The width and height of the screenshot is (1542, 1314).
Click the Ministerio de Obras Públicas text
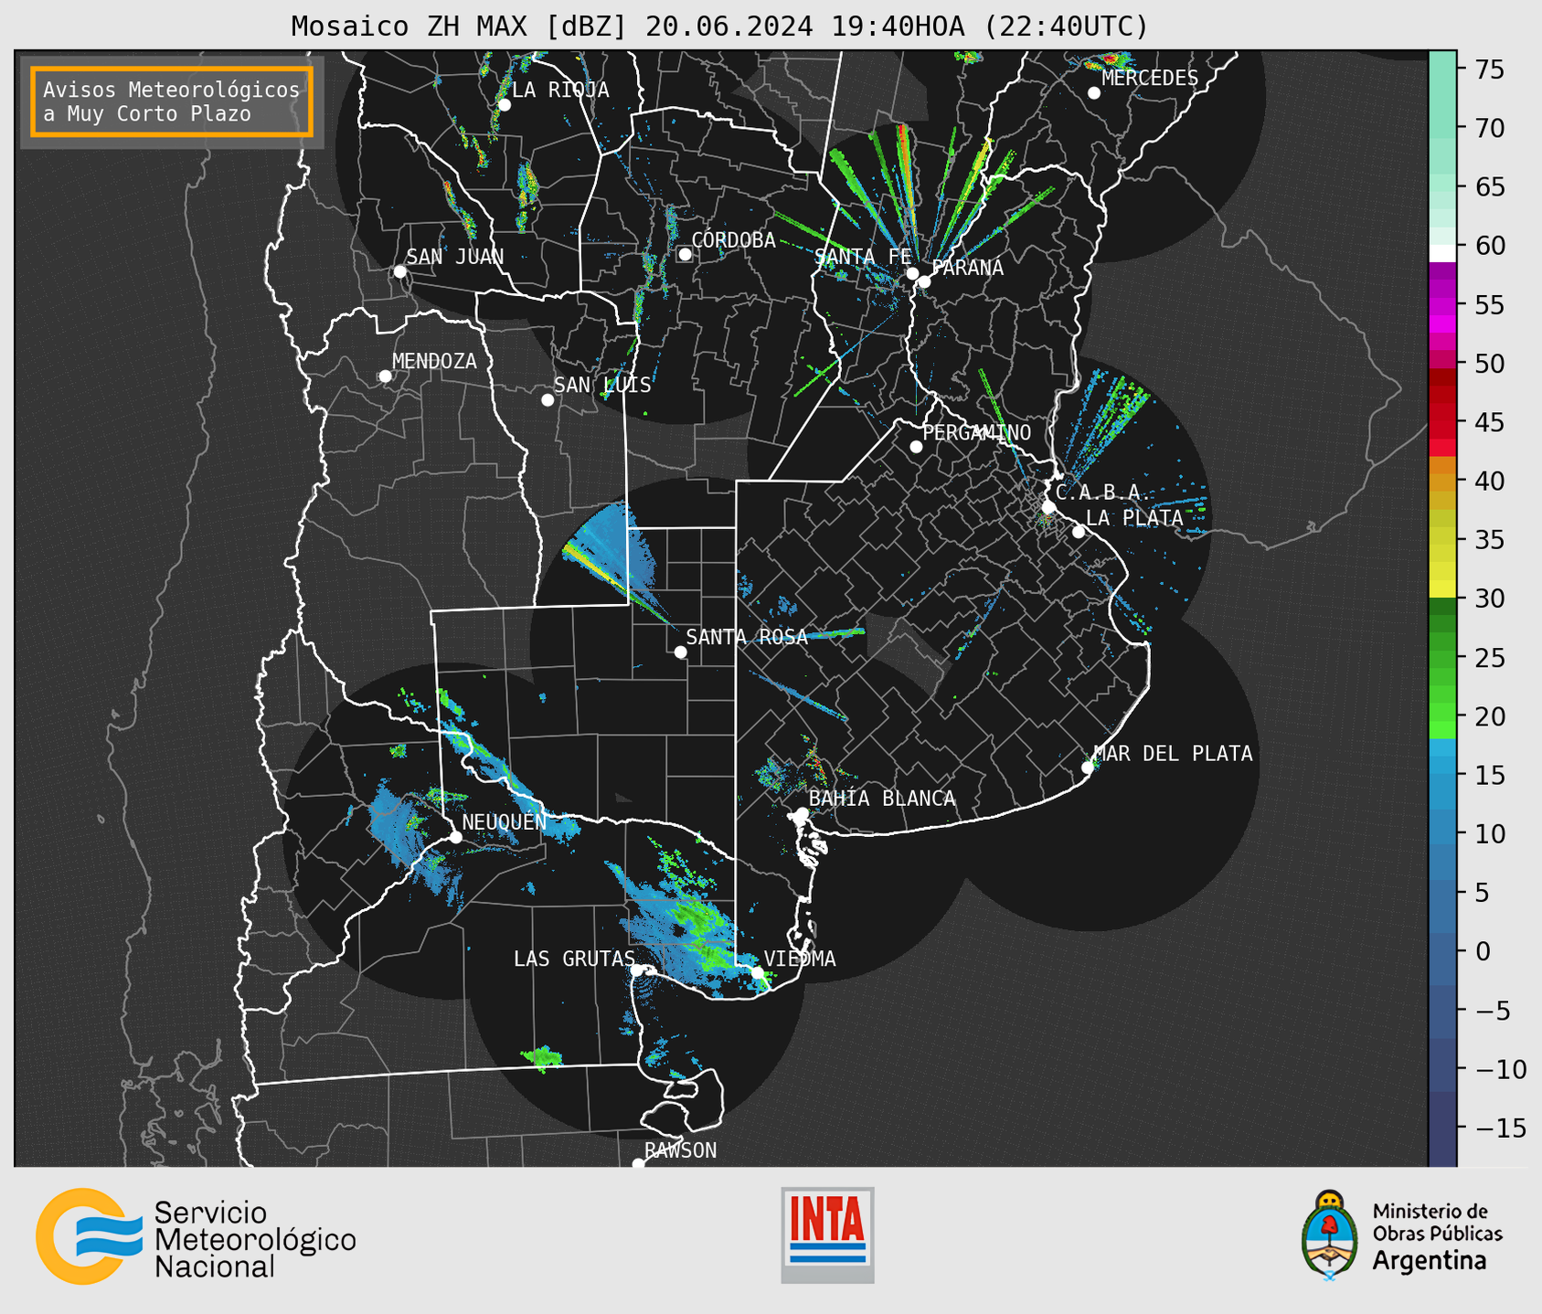[x=1437, y=1223]
